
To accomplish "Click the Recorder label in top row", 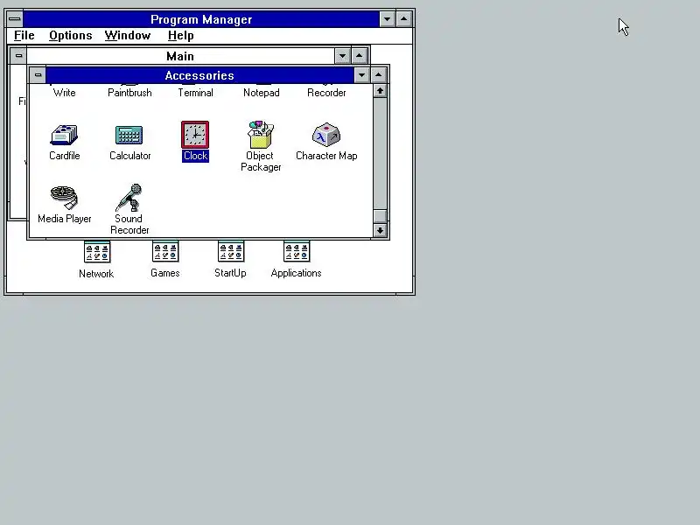I will tap(326, 93).
